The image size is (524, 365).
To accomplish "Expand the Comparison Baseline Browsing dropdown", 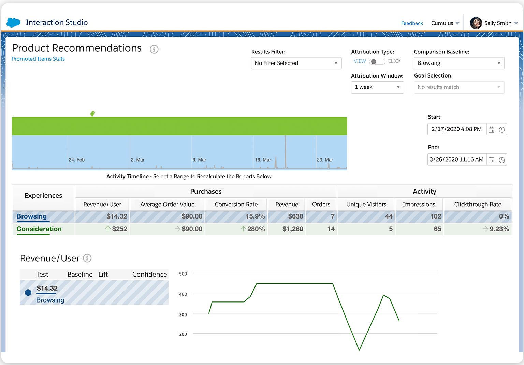I will pos(459,63).
